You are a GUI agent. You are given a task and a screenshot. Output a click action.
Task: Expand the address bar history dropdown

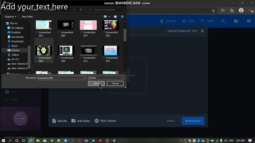coord(75,10)
